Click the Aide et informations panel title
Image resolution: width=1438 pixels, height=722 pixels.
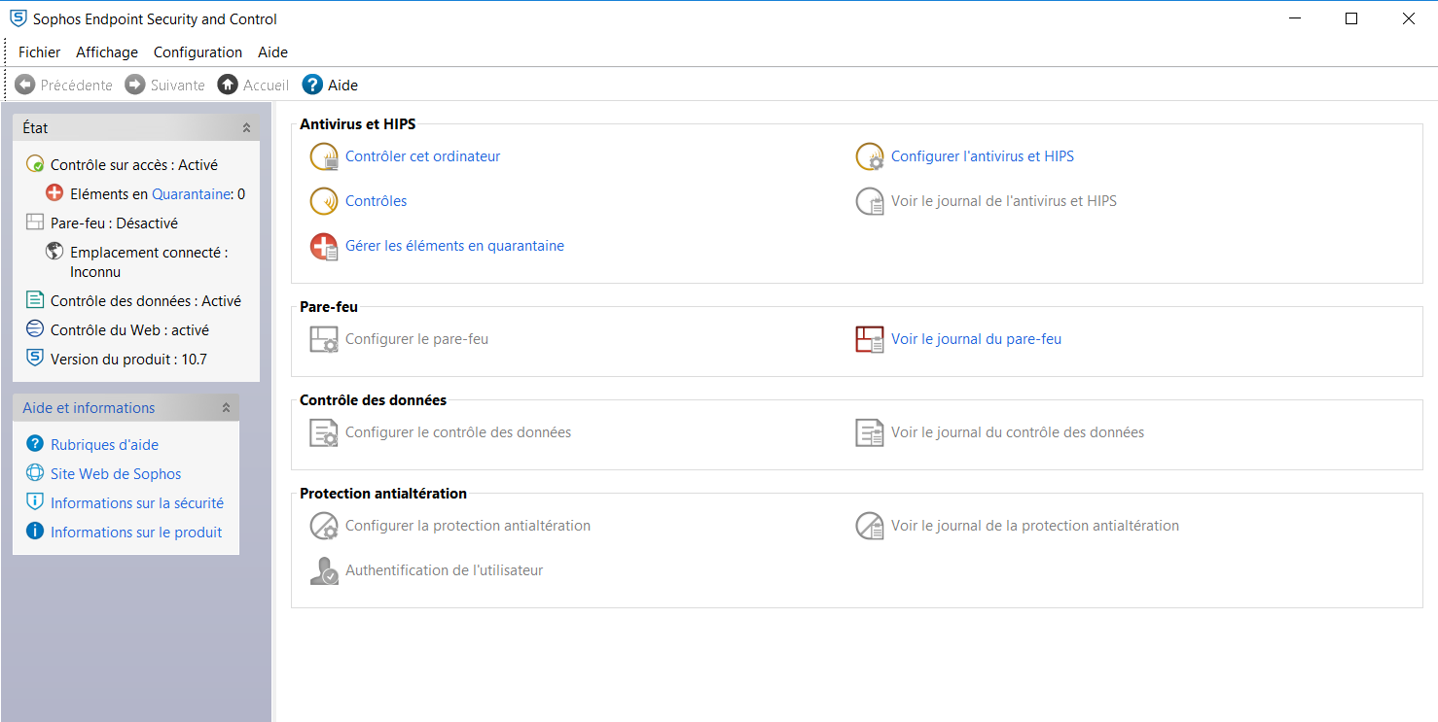tap(89, 408)
